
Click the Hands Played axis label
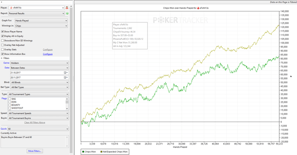point(180,147)
